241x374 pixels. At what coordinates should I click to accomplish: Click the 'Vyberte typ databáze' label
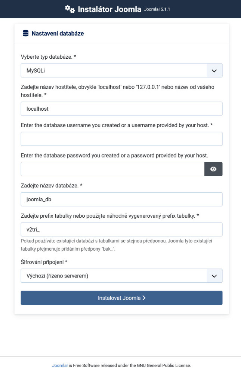tap(49, 57)
